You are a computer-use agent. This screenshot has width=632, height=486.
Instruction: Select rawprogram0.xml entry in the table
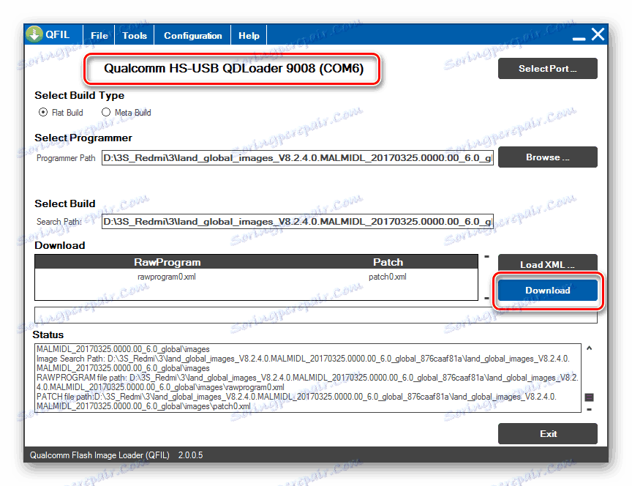pyautogui.click(x=167, y=277)
